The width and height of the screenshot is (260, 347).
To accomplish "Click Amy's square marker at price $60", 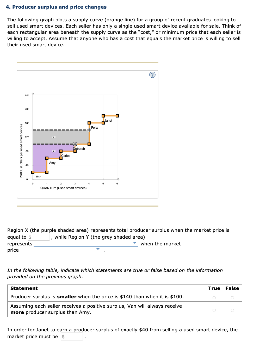I will coord(47,158).
